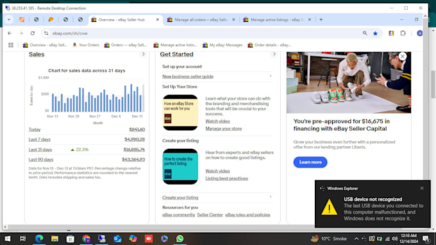Open the Get Started heading link

[x=176, y=55]
